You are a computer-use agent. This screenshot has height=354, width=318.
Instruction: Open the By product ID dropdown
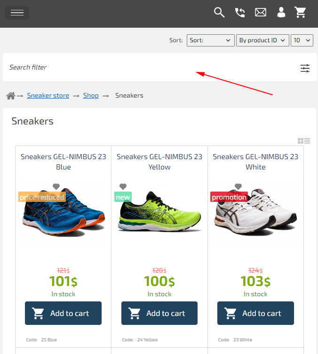point(262,40)
